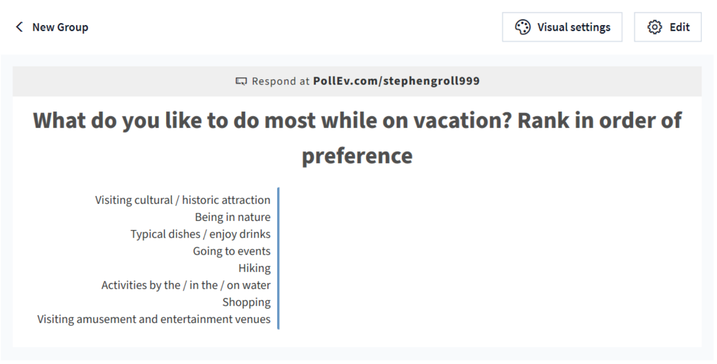Screen dimensions: 717x364
Task: Click the word 'preference' in the heading
Action: pos(357,156)
